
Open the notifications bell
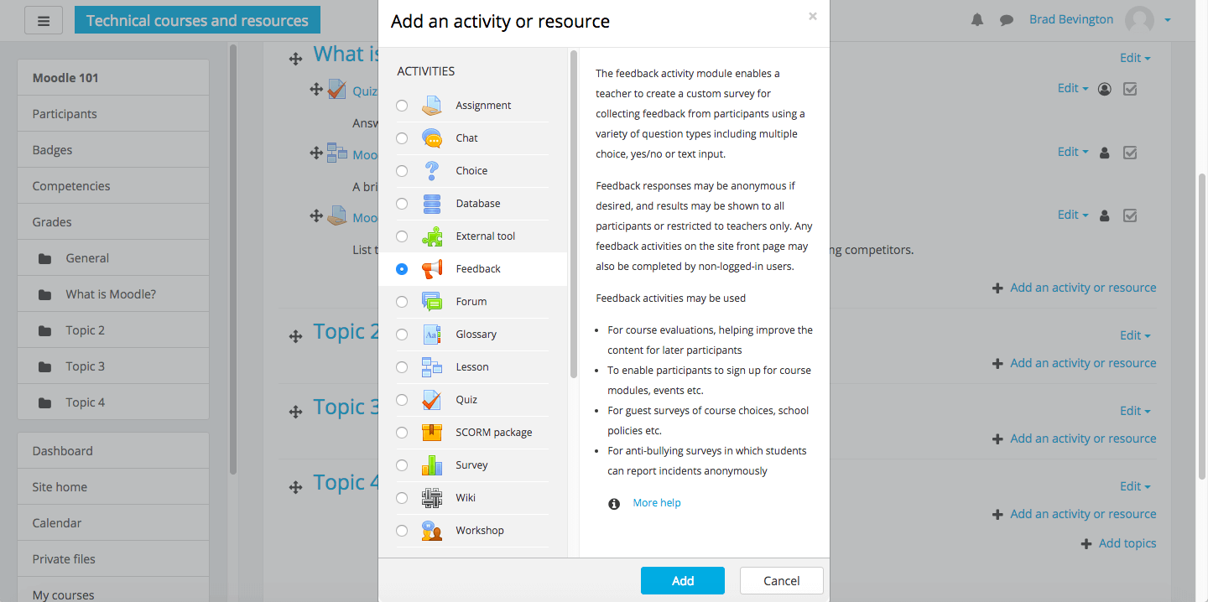tap(977, 20)
